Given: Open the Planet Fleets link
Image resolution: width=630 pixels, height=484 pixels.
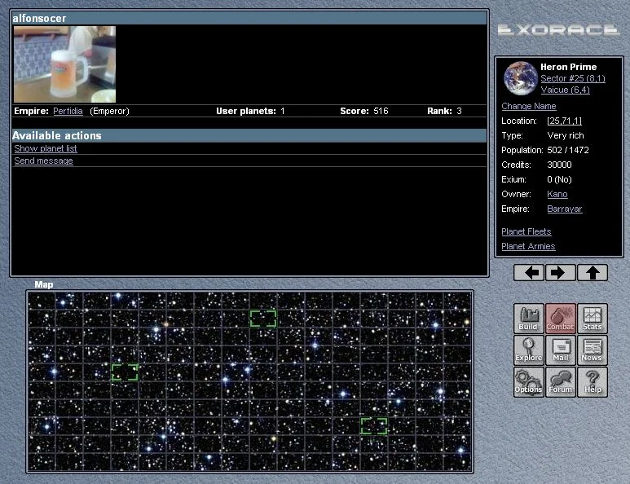Looking at the screenshot, I should (526, 231).
